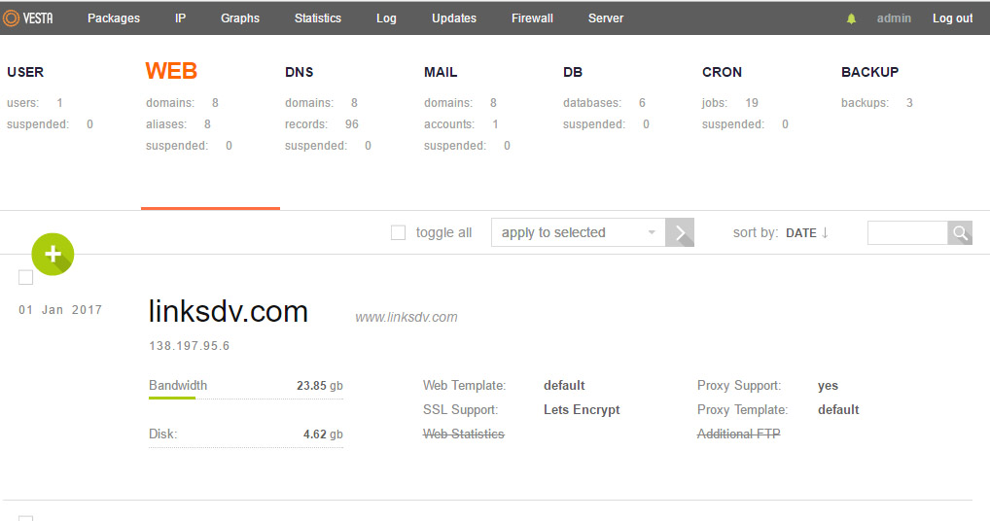Viewport: 990px width, 521px height.
Task: Open the sort by DATE menu
Action: (801, 232)
